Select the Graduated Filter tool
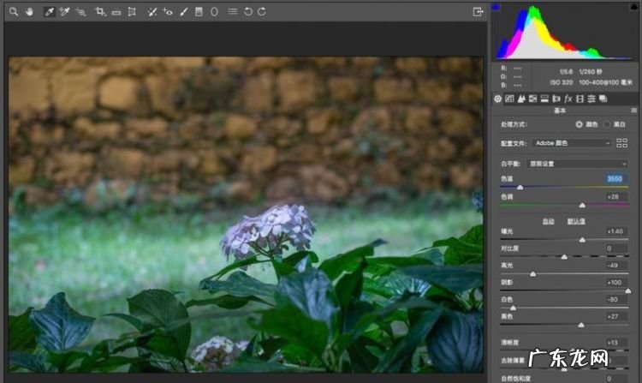Screen dimensions: 642x383 click(199, 11)
